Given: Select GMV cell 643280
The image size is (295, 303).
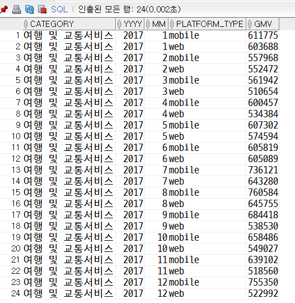Looking at the screenshot, I should coord(263,181).
